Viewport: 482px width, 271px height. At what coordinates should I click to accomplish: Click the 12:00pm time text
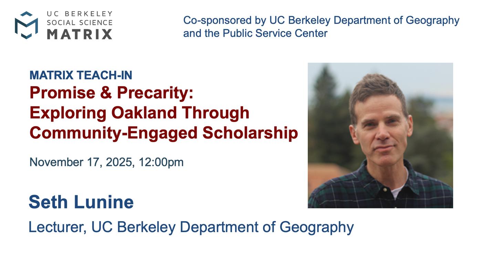pos(161,162)
